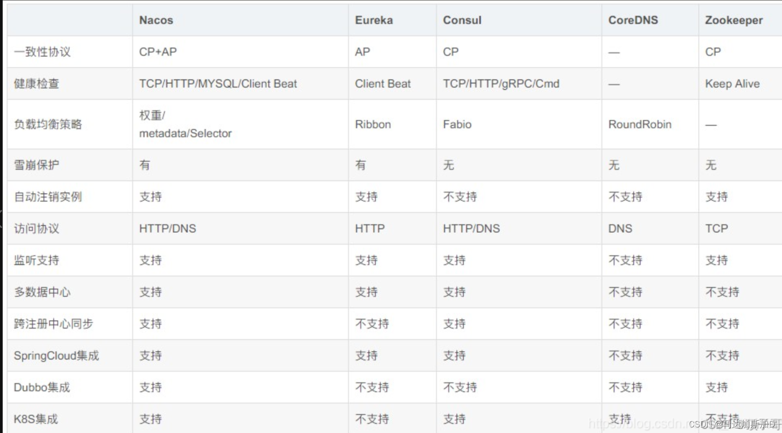Select the 自动注销实例 row label

point(48,196)
